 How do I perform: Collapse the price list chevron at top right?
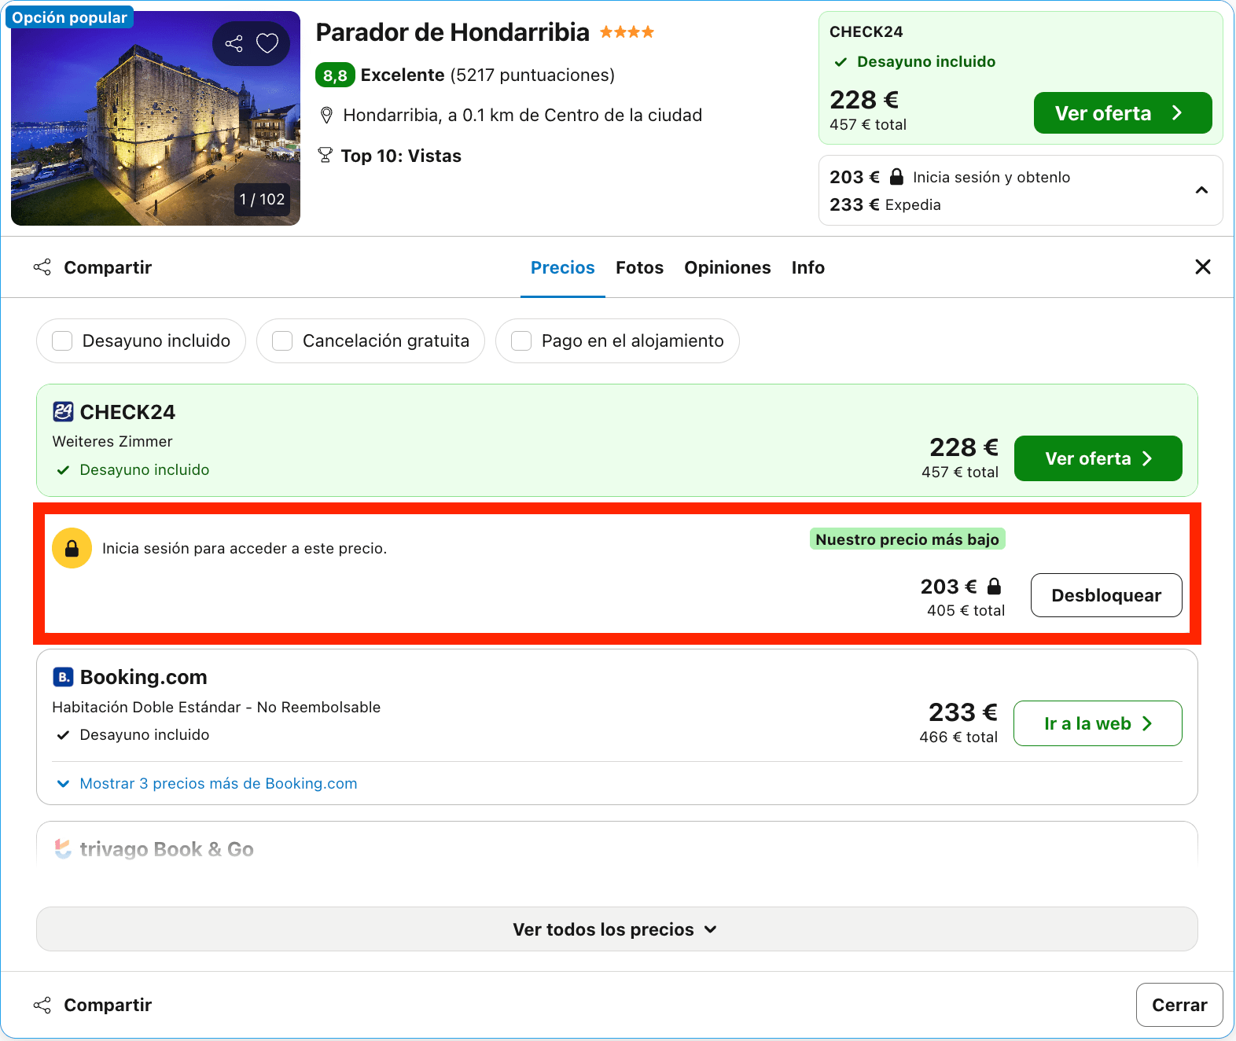[1201, 190]
